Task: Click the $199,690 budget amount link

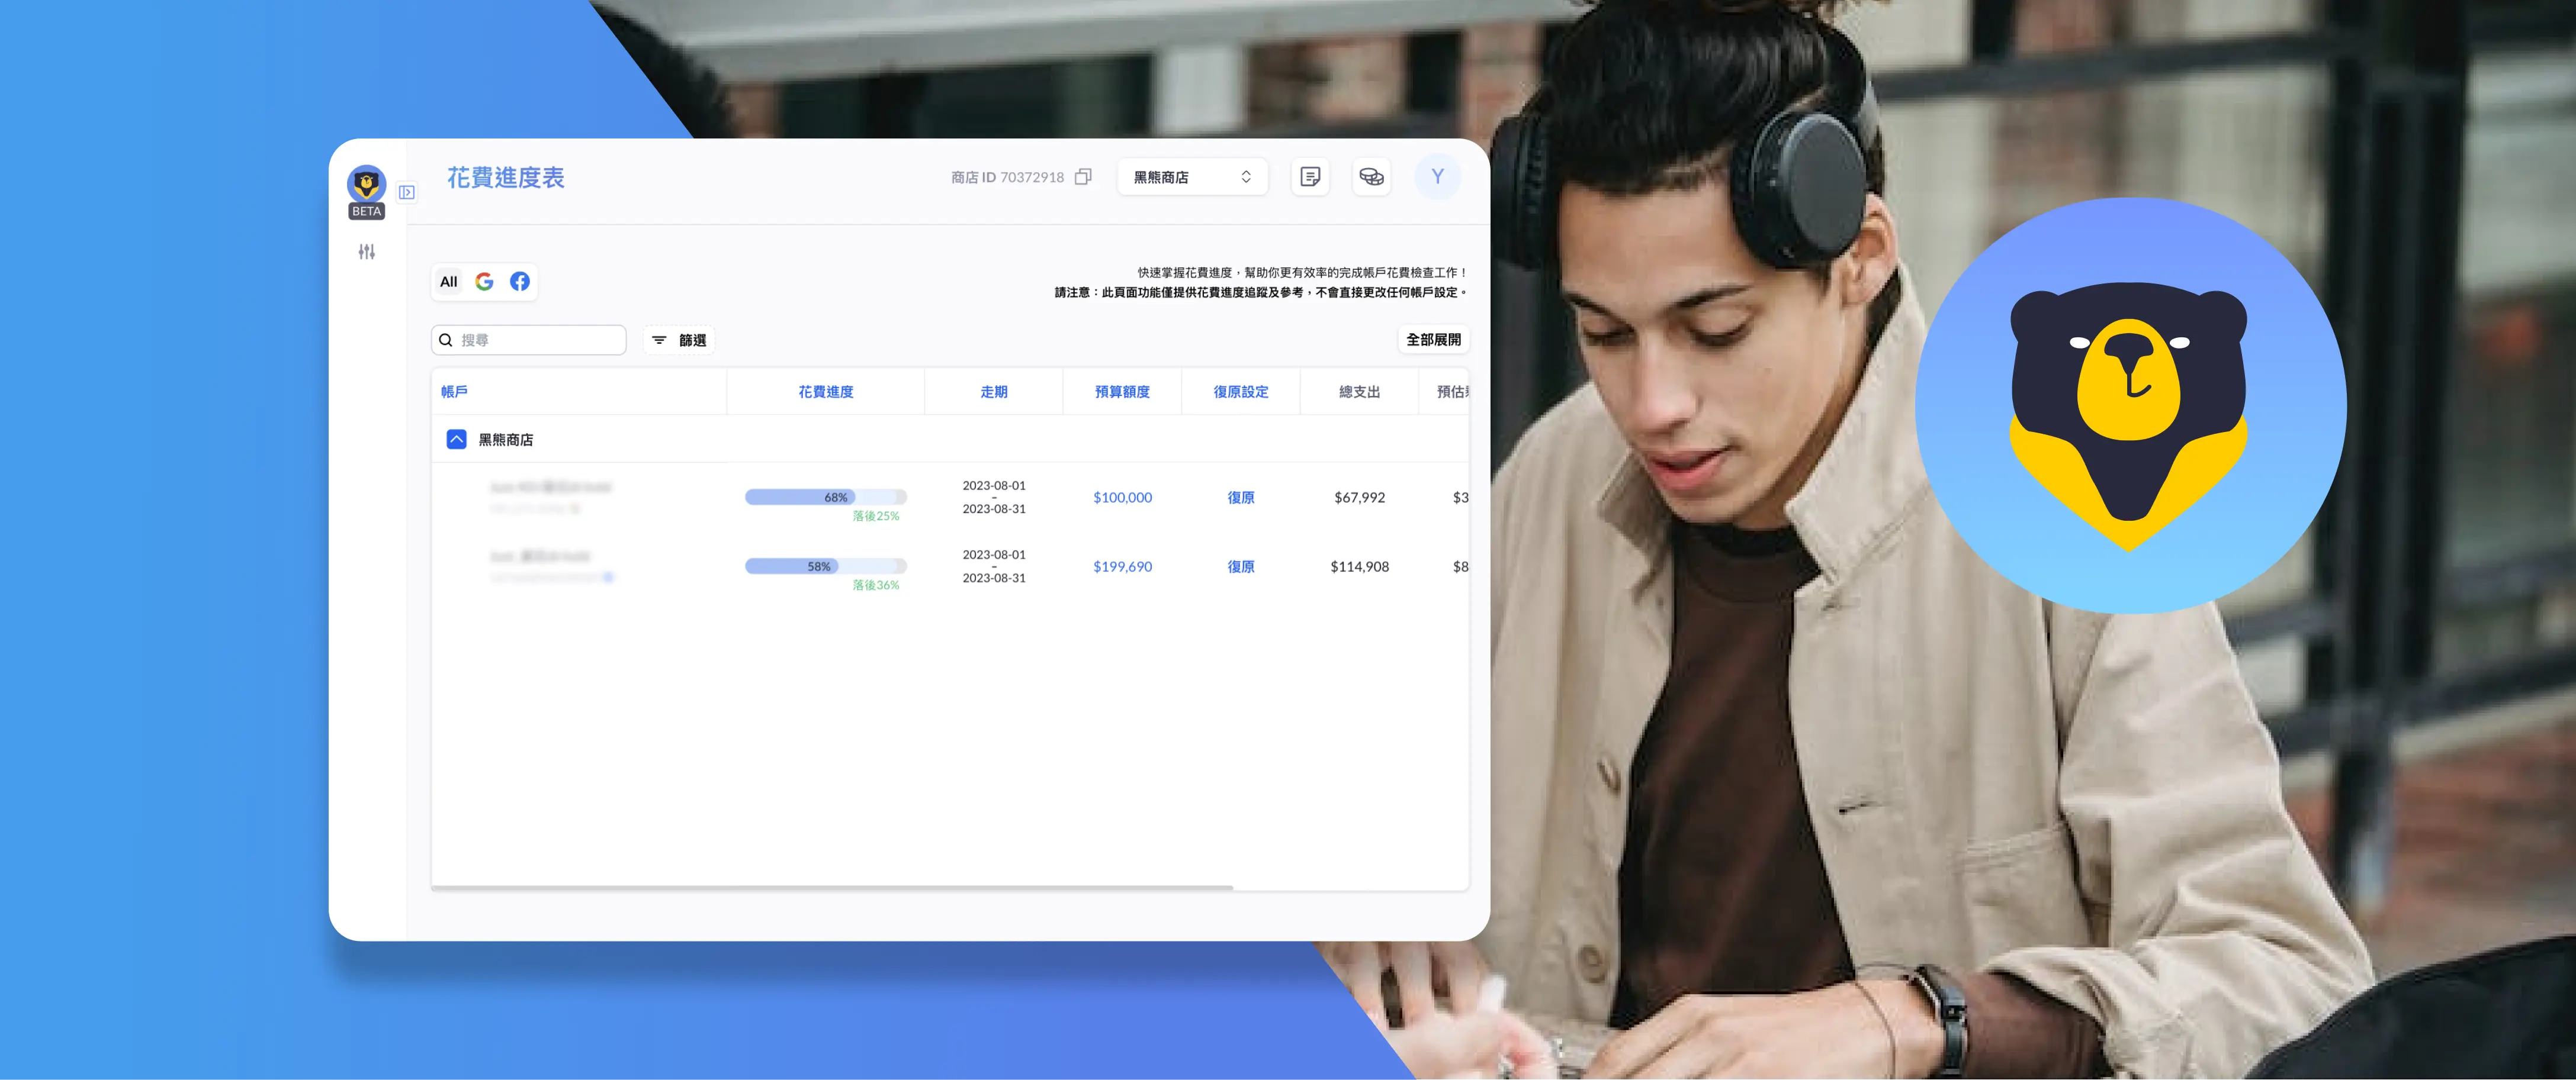Action: tap(1122, 566)
